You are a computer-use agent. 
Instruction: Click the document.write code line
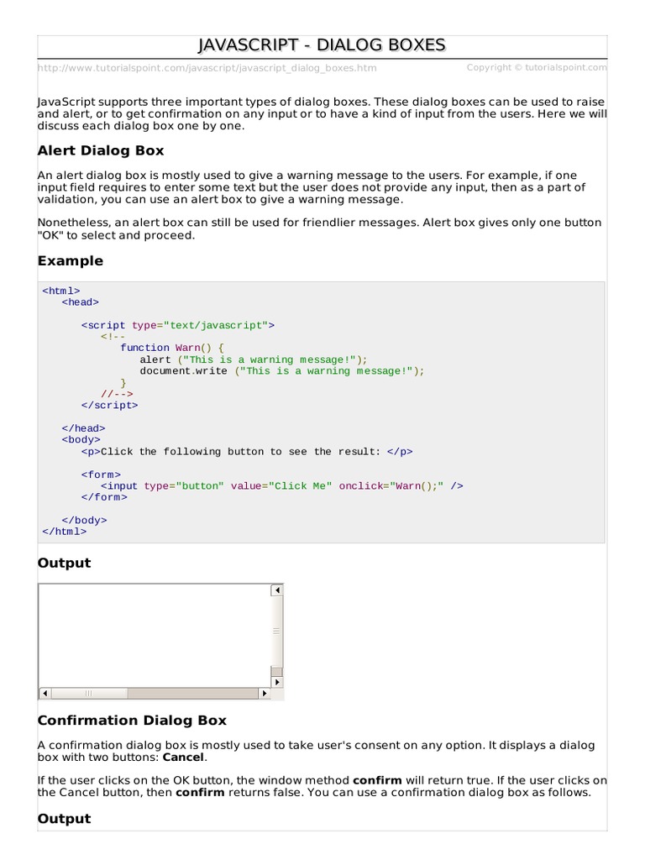click(x=282, y=371)
